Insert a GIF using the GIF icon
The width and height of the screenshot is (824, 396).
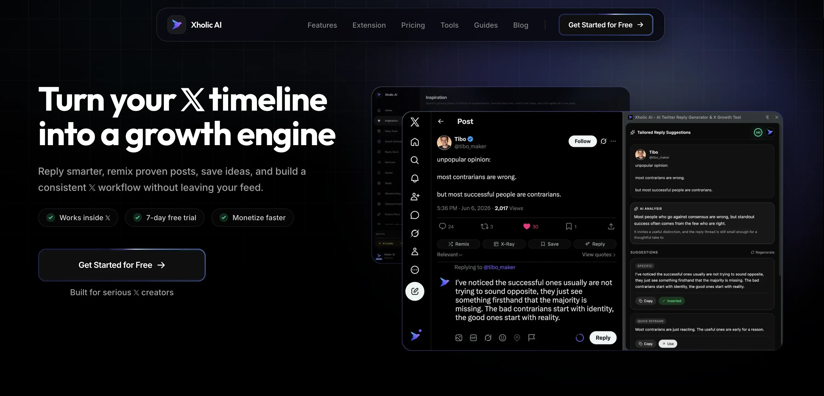pyautogui.click(x=473, y=337)
